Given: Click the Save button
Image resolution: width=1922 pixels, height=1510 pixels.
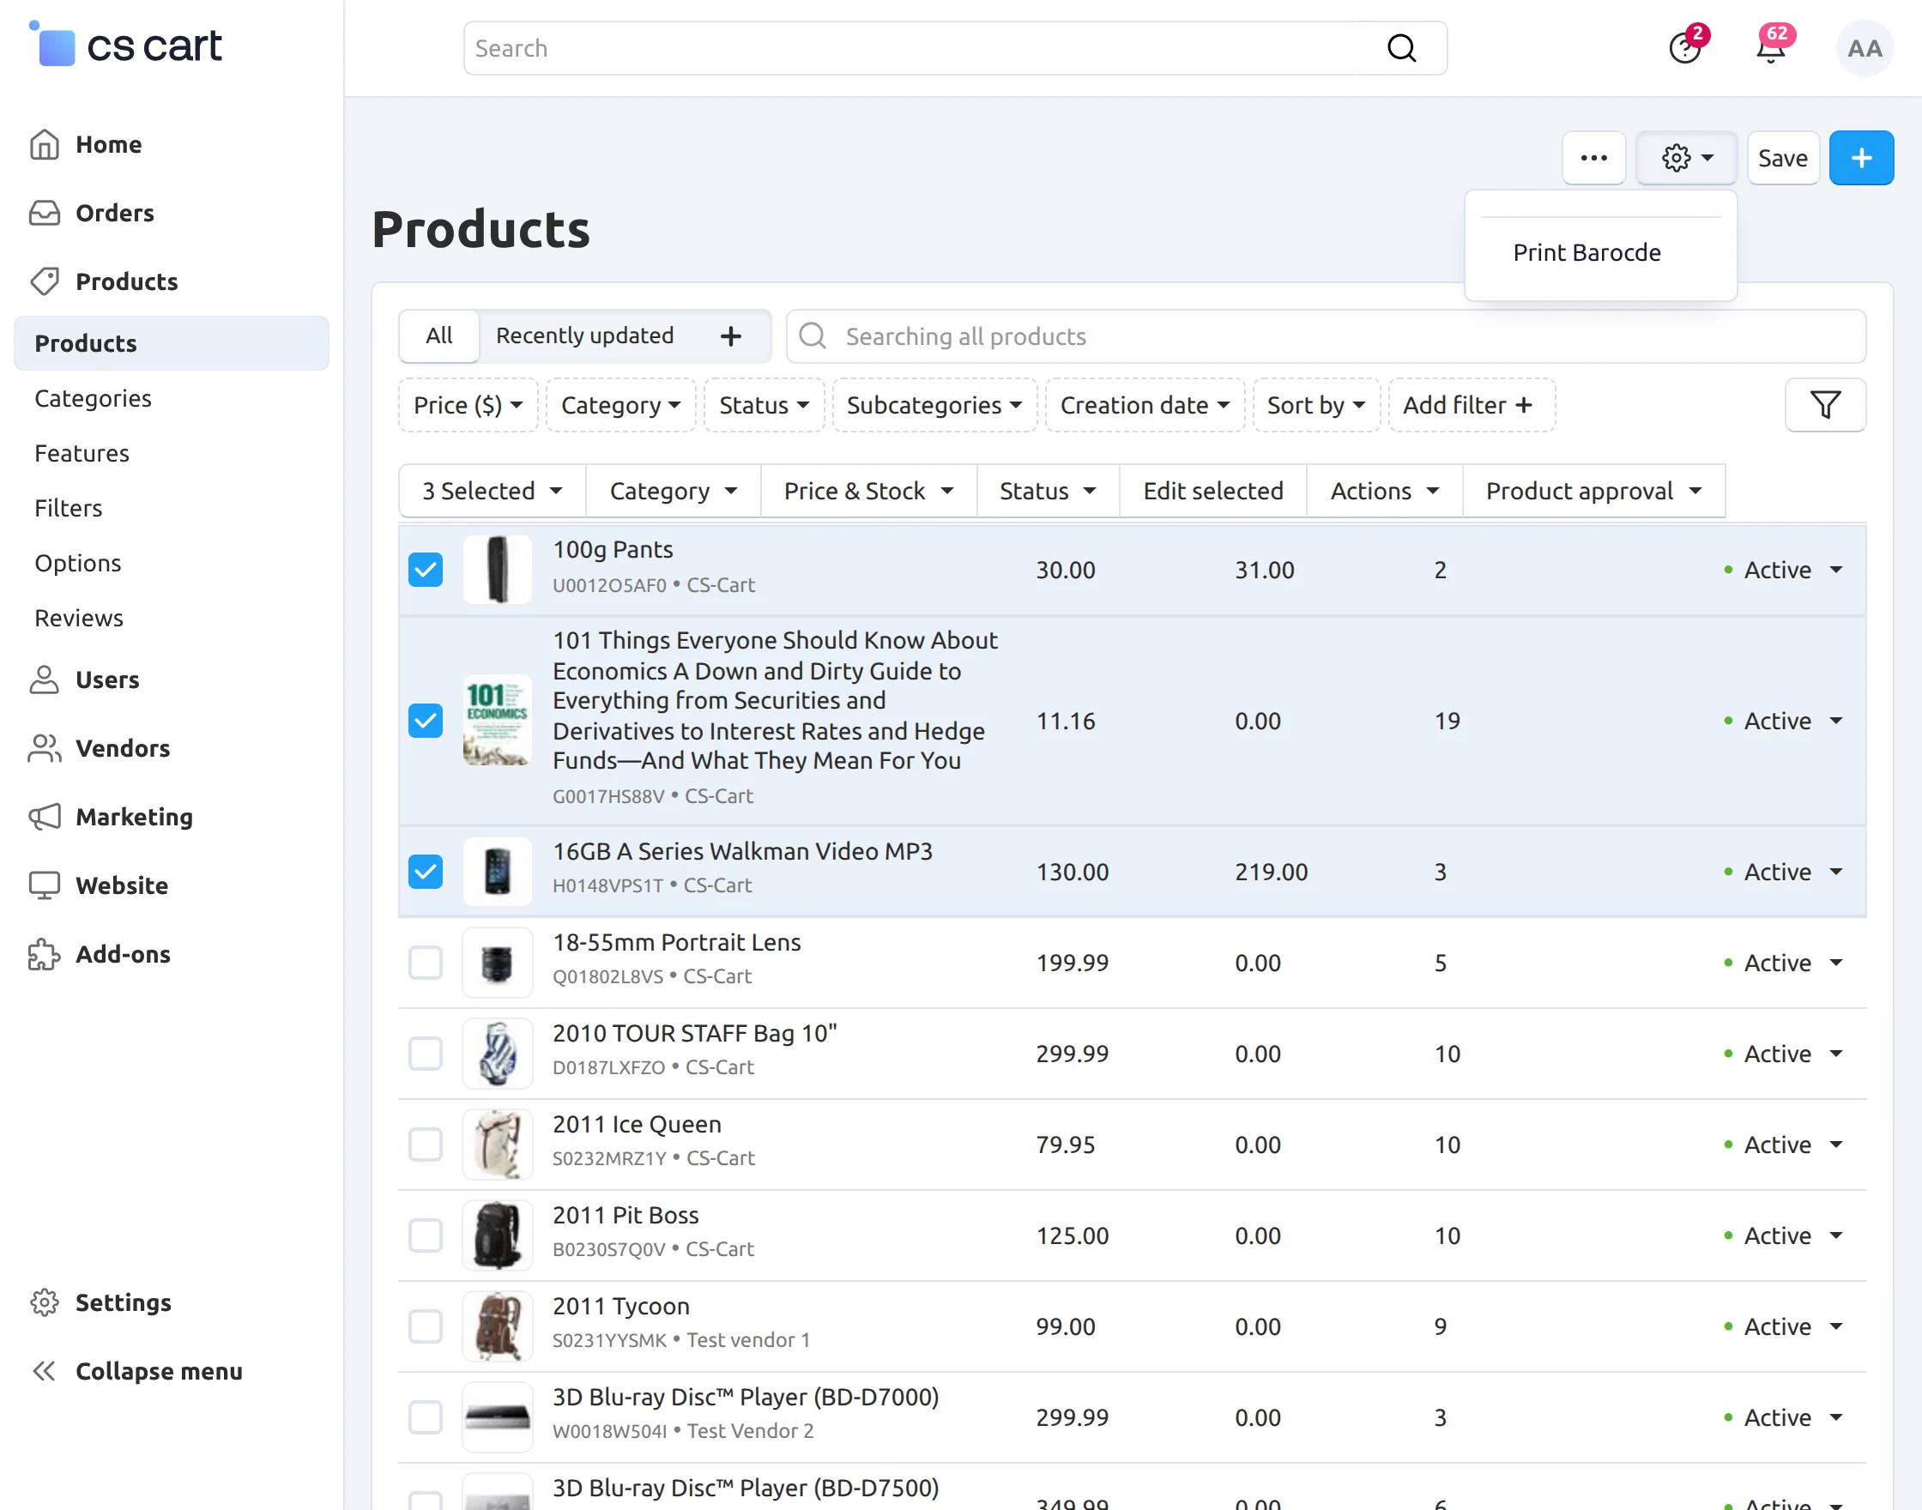Looking at the screenshot, I should [x=1782, y=158].
